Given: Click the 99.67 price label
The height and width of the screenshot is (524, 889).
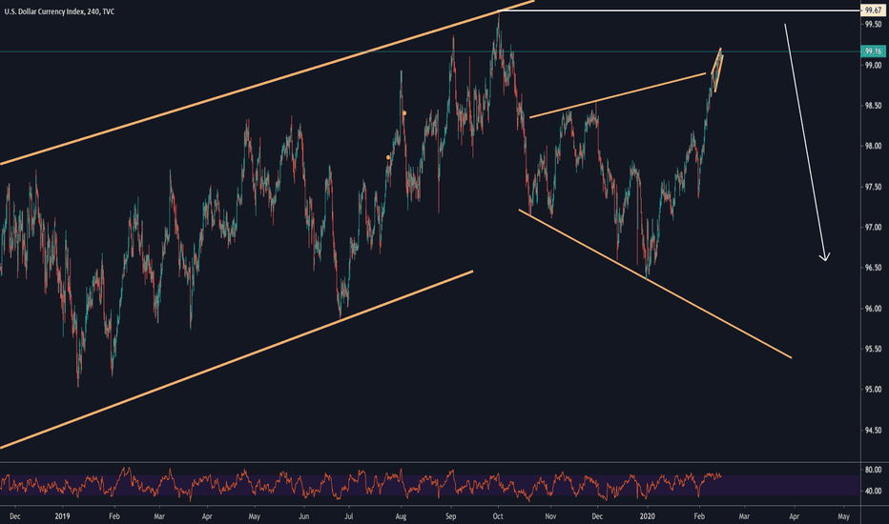Looking at the screenshot, I should pos(874,10).
